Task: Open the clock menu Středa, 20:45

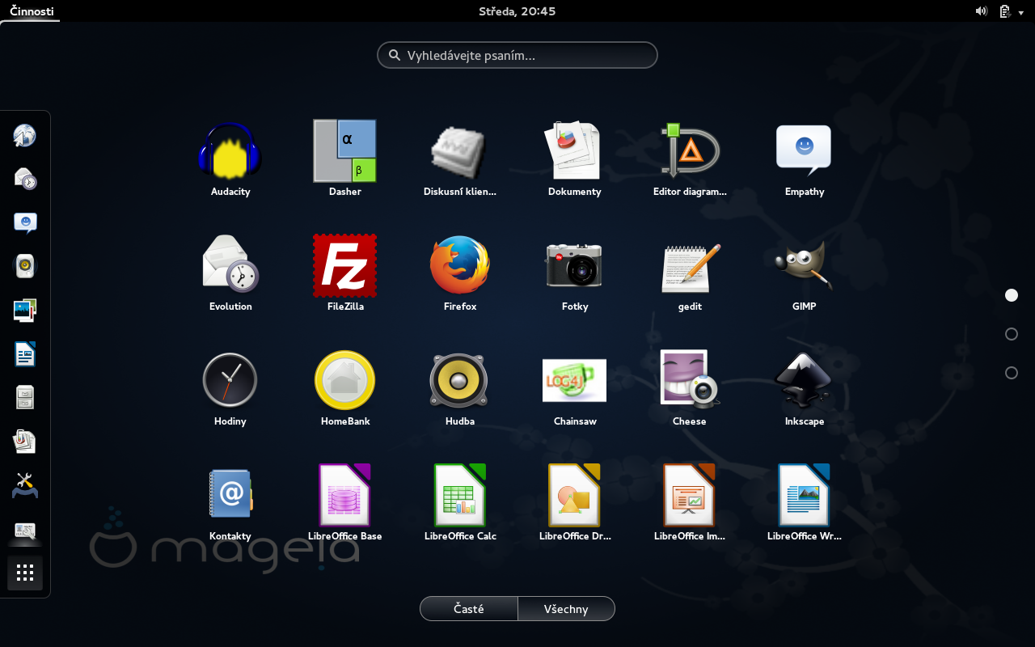Action: tap(517, 11)
